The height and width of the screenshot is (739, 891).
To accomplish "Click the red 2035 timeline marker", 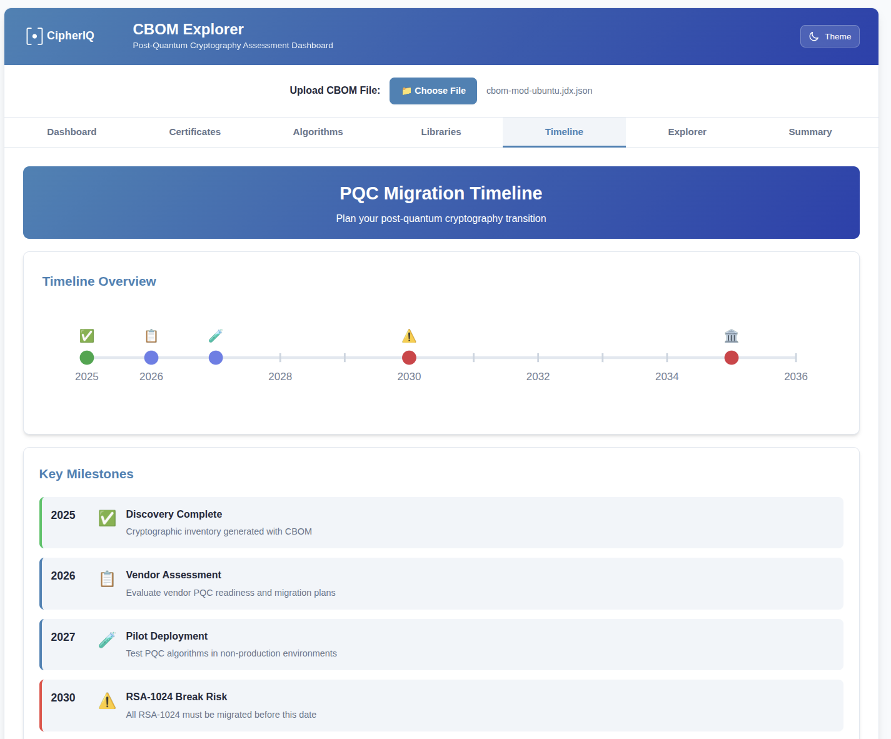I will [731, 358].
